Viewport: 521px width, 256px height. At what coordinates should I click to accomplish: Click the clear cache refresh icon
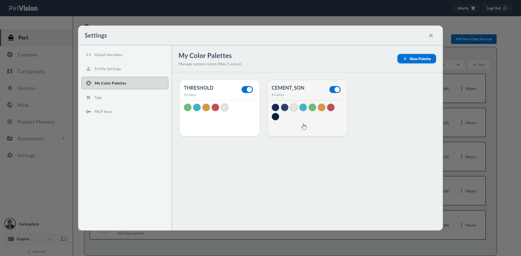click(29, 252)
